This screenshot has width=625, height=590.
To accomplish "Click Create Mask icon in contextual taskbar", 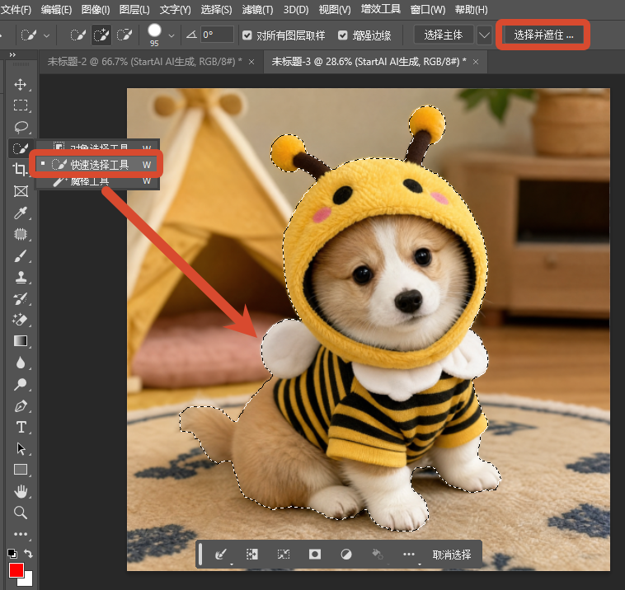I will pyautogui.click(x=315, y=554).
